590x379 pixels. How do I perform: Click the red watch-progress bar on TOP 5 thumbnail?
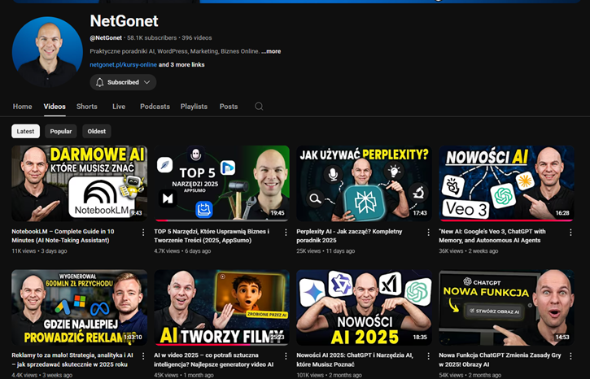click(161, 220)
